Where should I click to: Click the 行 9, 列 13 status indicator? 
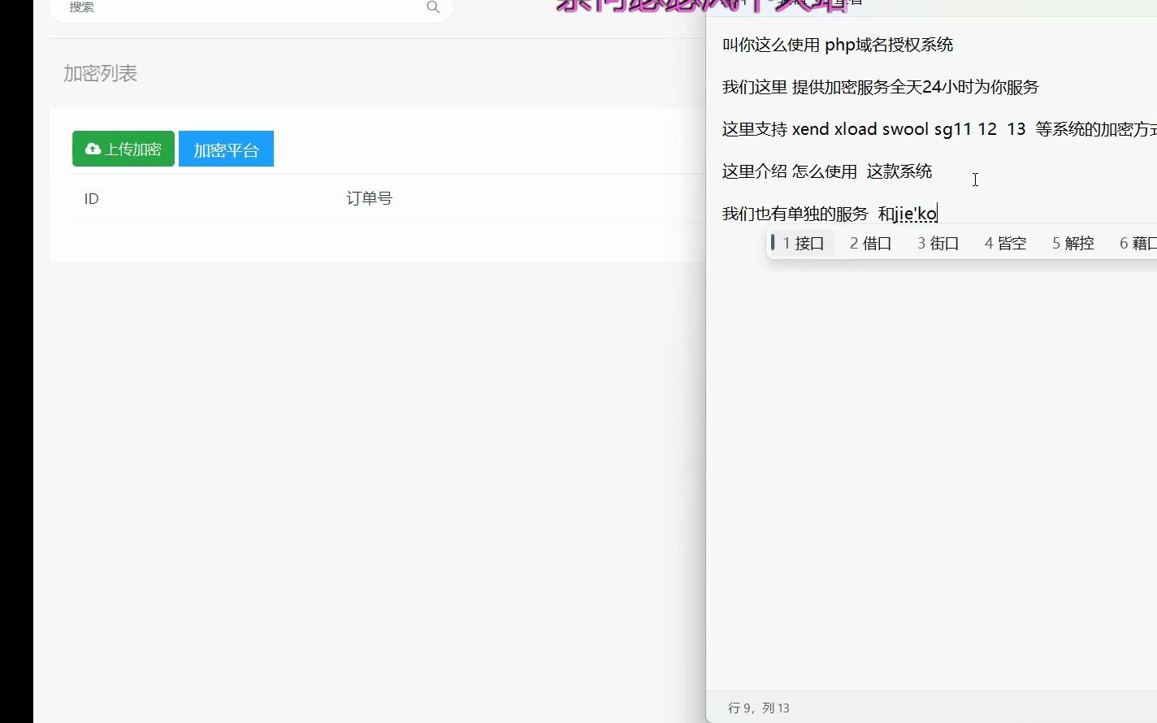coord(759,708)
